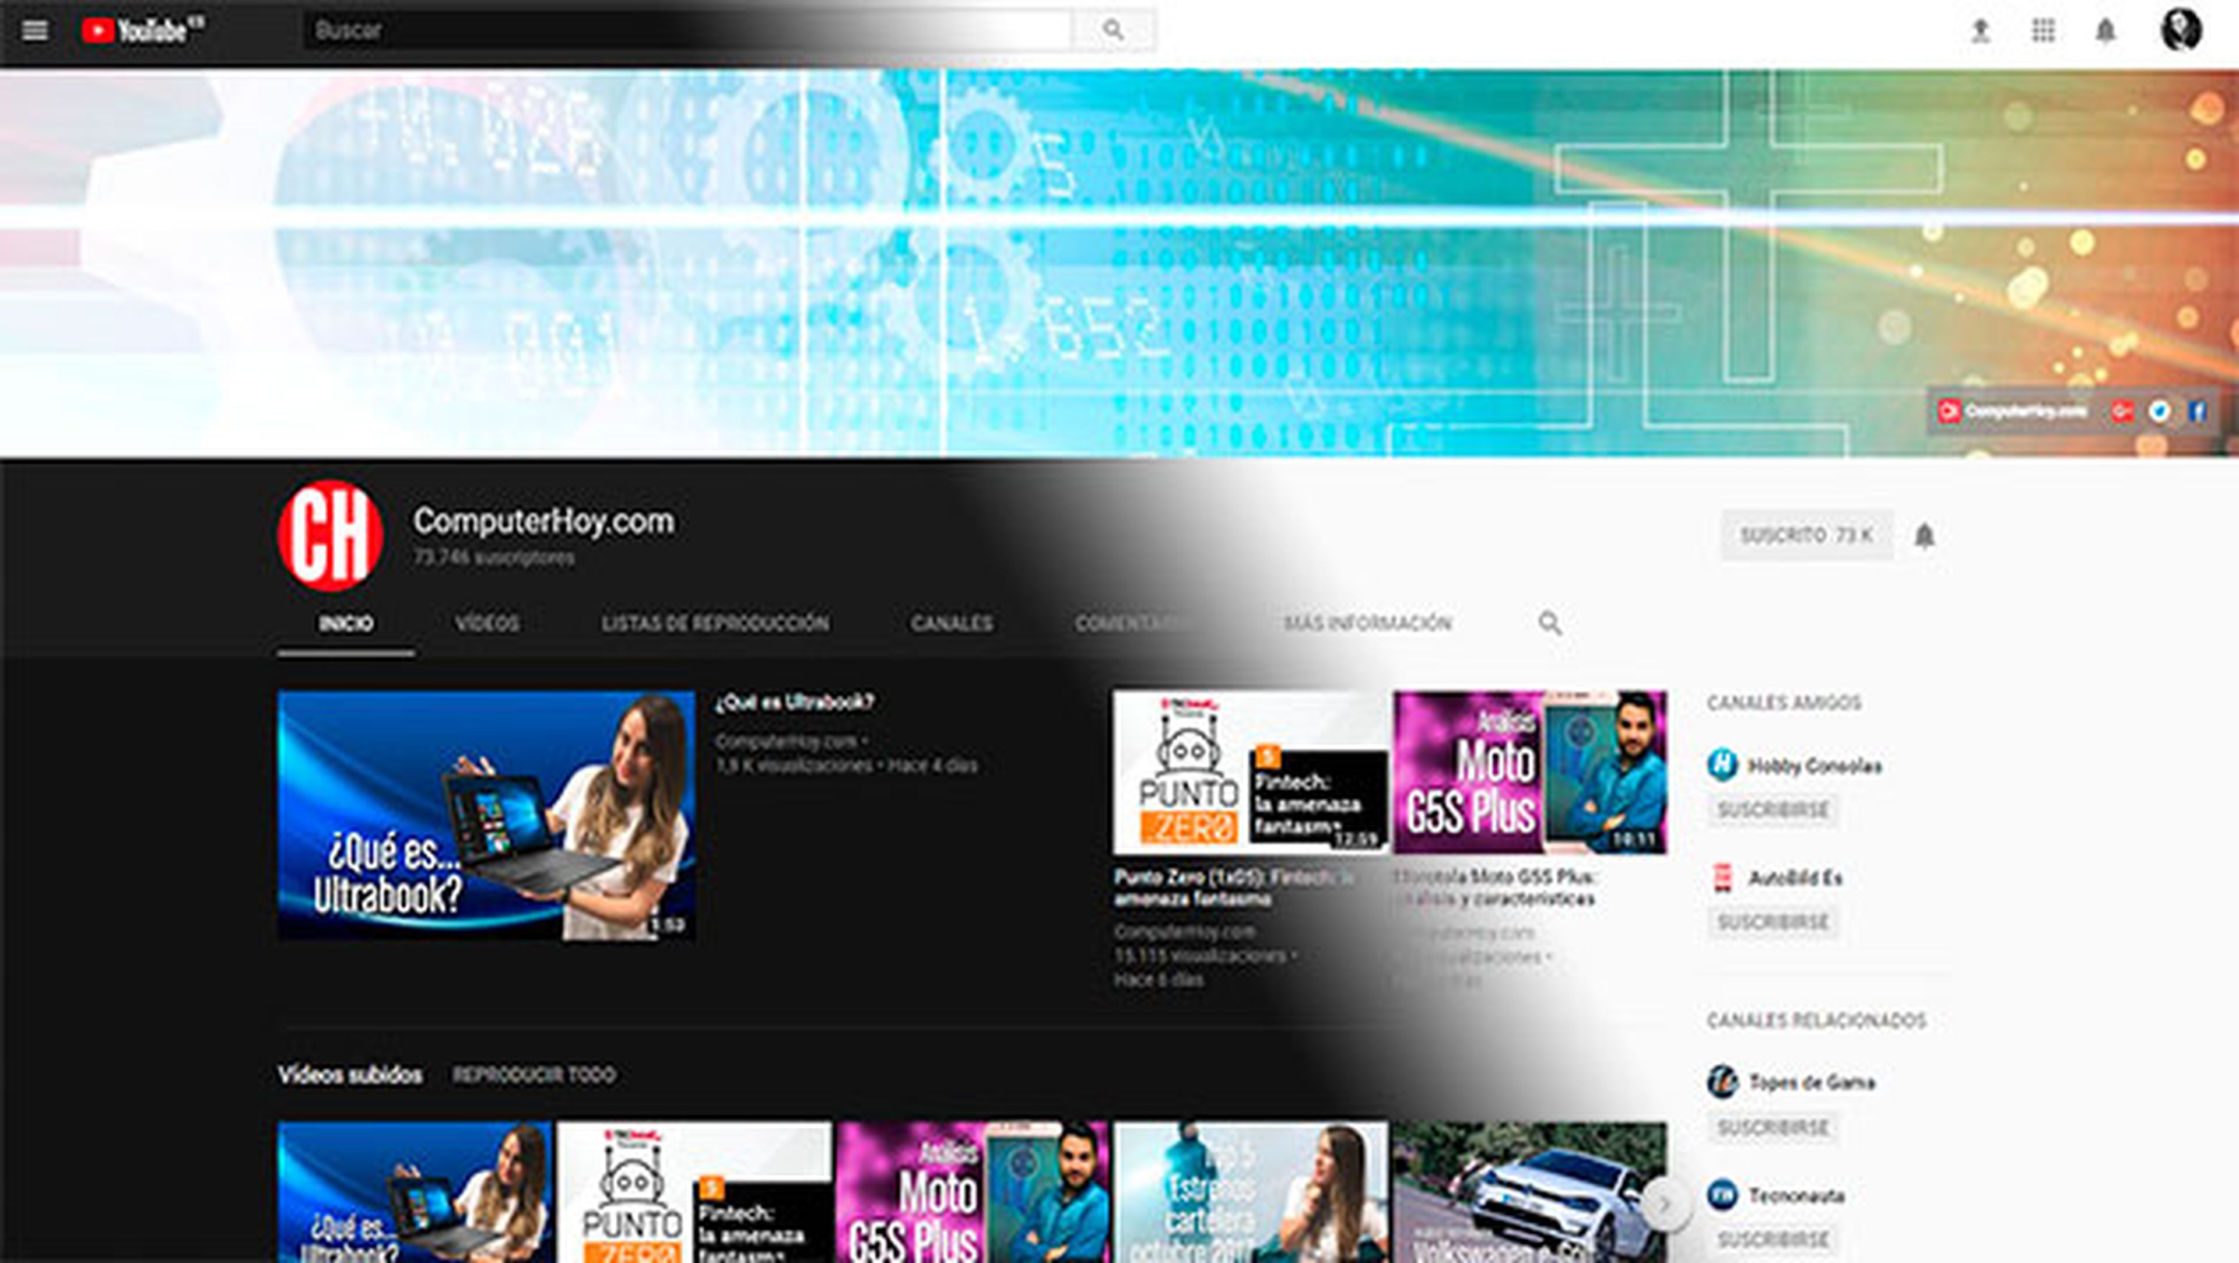The width and height of the screenshot is (2239, 1263).
Task: Open Facebook link on channel banner
Action: pos(2197,411)
